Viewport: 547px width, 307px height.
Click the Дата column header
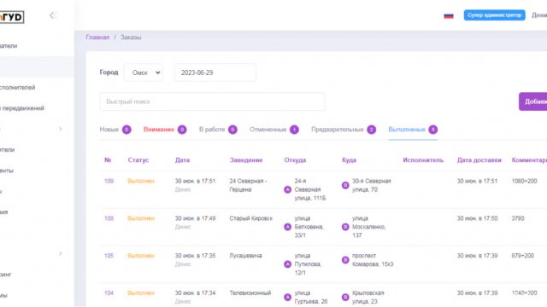click(x=182, y=160)
